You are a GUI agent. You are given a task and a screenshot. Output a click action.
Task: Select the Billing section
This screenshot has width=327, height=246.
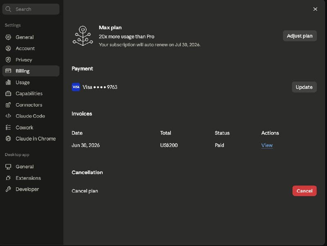click(x=31, y=71)
